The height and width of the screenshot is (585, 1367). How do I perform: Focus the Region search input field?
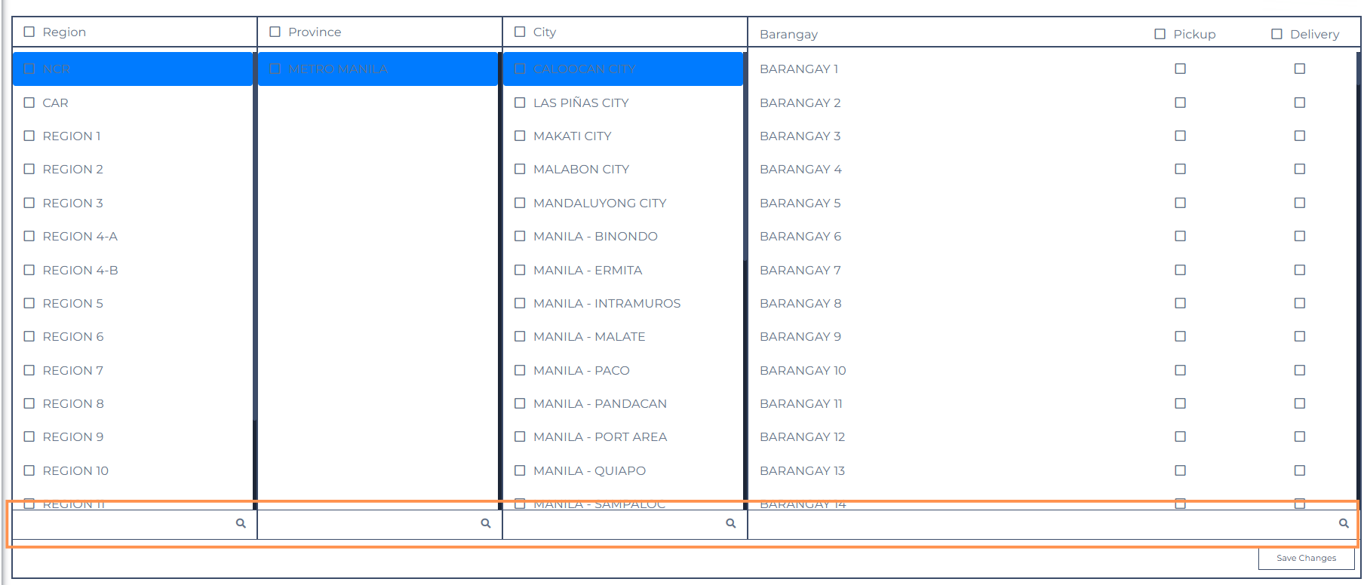point(134,524)
